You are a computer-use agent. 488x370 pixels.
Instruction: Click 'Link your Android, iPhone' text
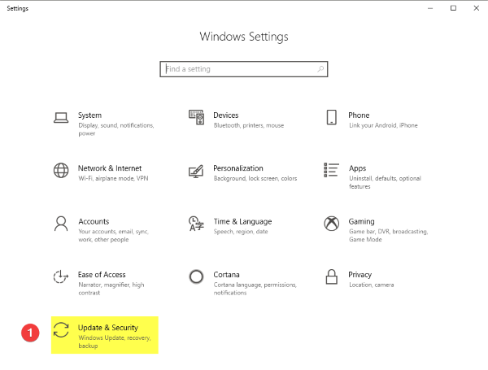(x=383, y=125)
